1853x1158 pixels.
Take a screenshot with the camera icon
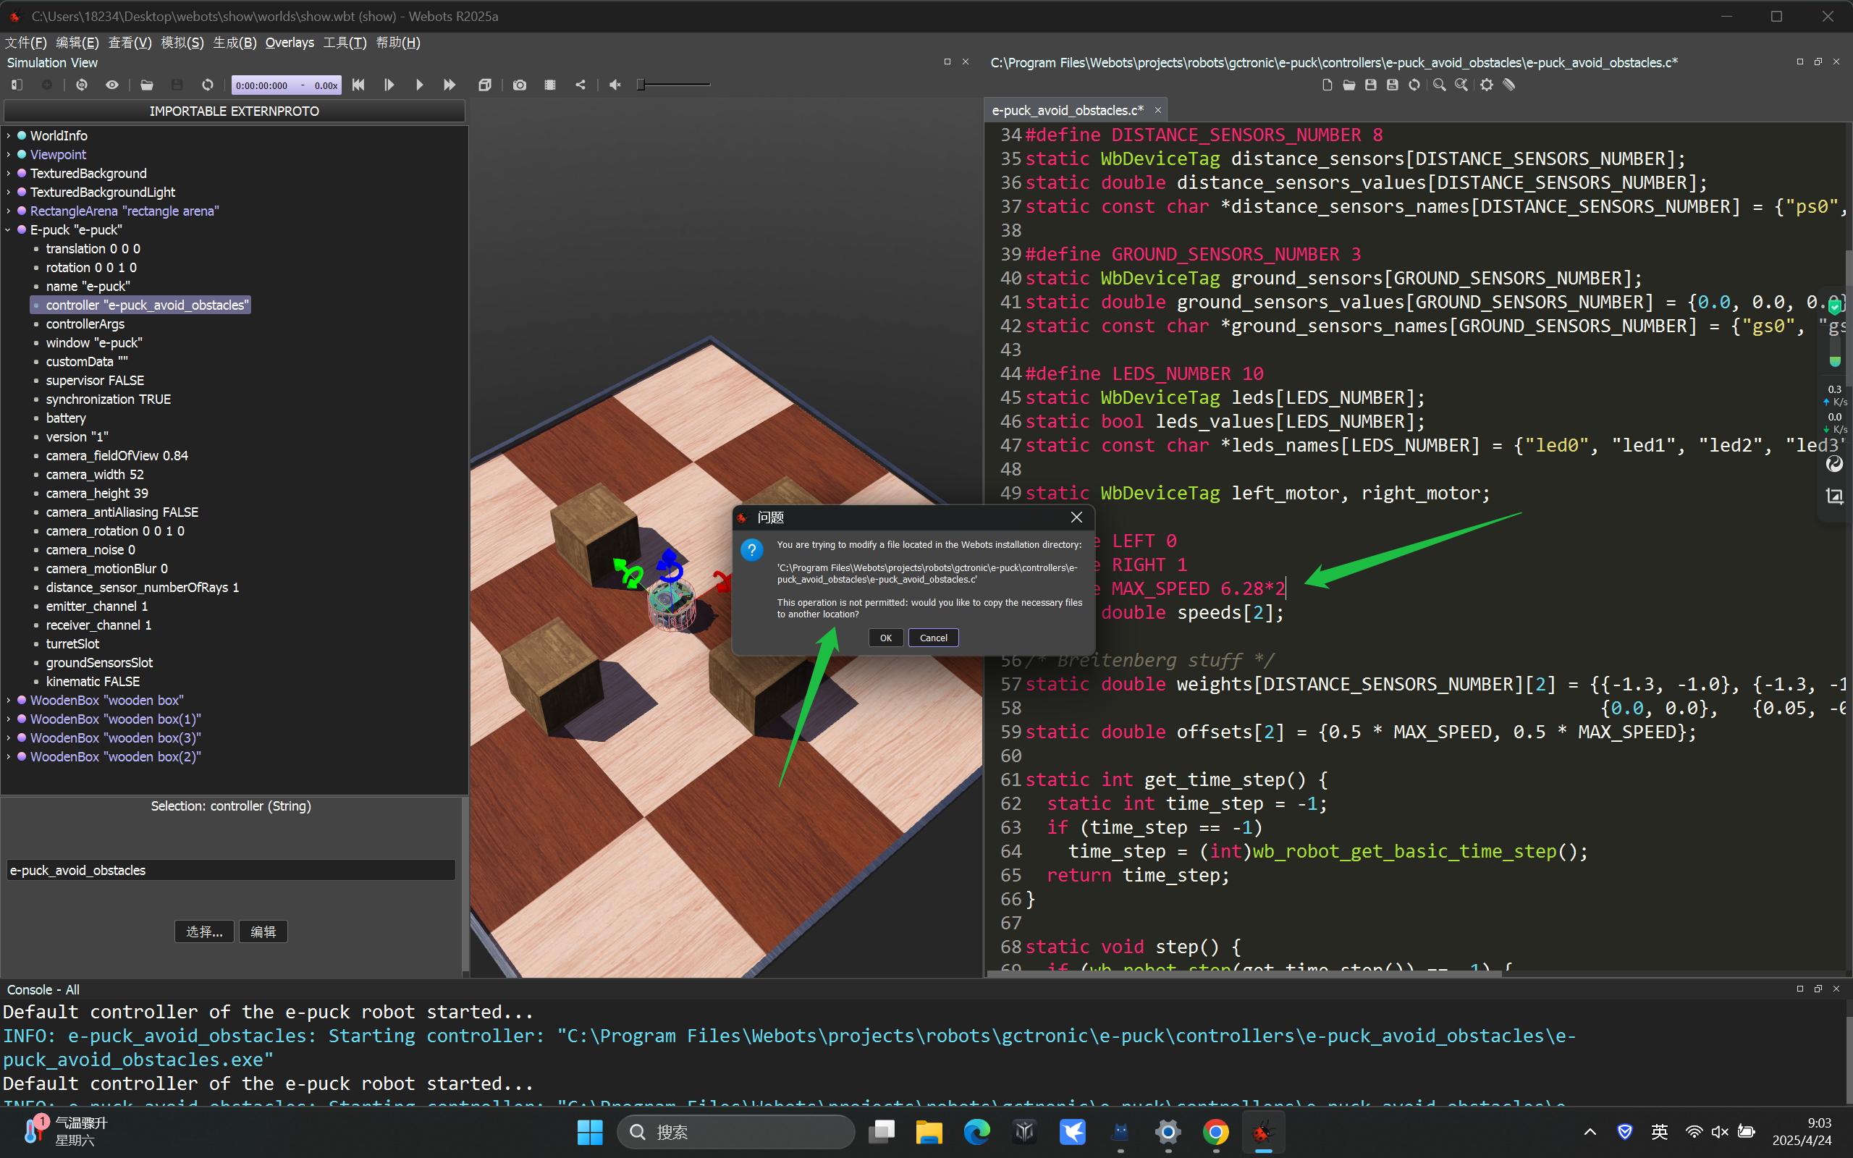(x=520, y=85)
